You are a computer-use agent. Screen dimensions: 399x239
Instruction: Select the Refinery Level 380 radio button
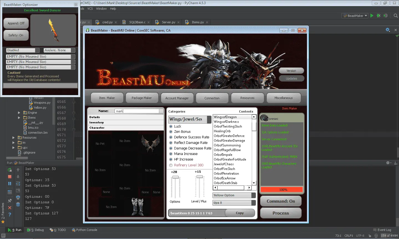click(x=171, y=165)
